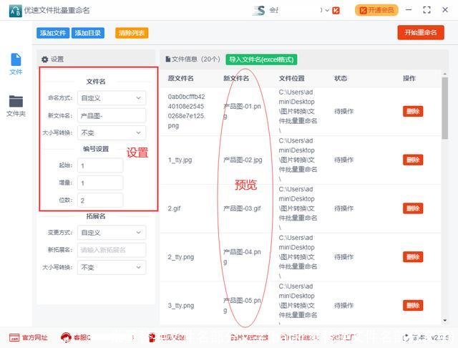Click the 设置 gear icon
The height and width of the screenshot is (348, 458).
click(x=44, y=59)
